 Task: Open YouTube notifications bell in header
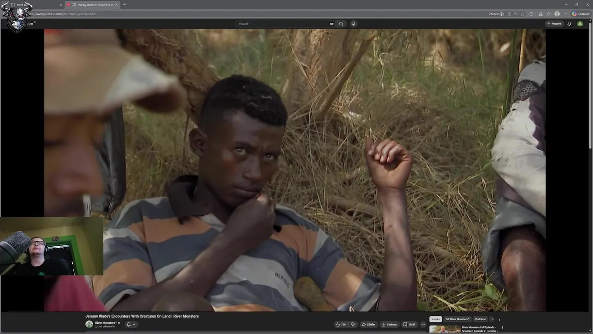[569, 24]
